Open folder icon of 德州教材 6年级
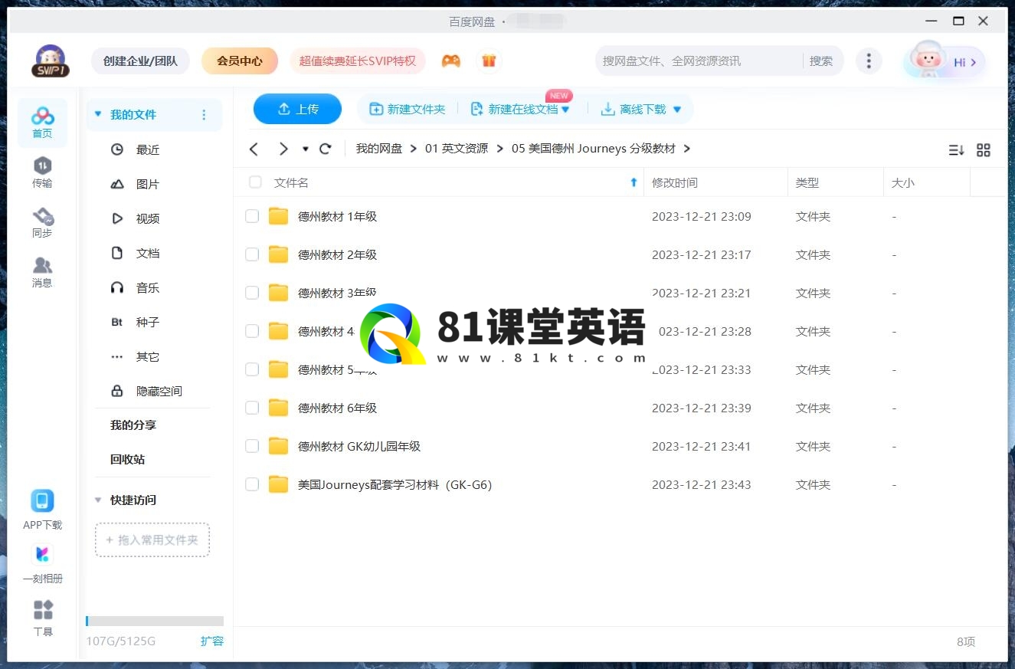Screen dimensions: 1015x669 point(278,408)
